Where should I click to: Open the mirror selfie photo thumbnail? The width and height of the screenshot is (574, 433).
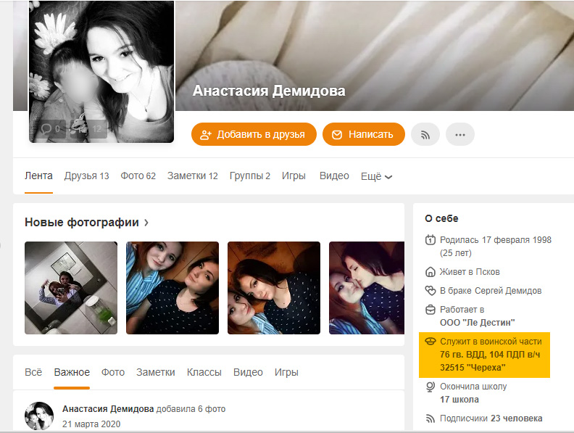71,288
